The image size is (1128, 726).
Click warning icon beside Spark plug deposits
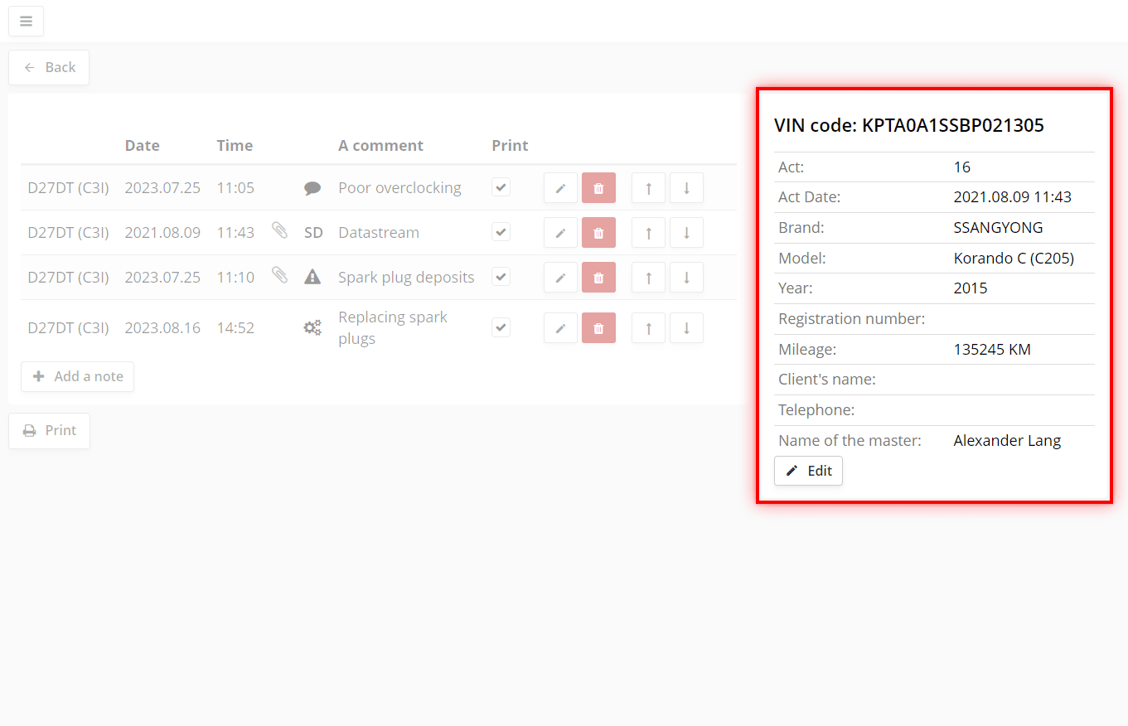pyautogui.click(x=312, y=277)
